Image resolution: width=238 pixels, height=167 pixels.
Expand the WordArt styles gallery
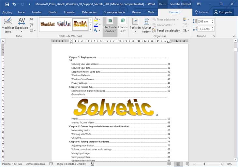[x=91, y=30]
